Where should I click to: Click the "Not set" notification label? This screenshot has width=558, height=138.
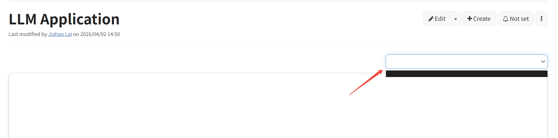[x=519, y=19]
